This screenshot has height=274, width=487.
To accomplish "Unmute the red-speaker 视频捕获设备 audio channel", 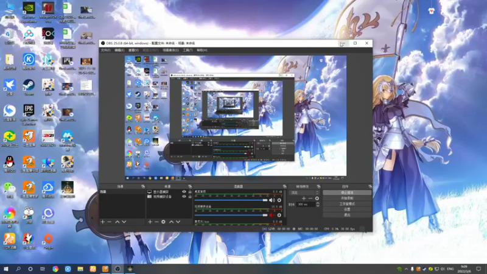I will click(272, 215).
